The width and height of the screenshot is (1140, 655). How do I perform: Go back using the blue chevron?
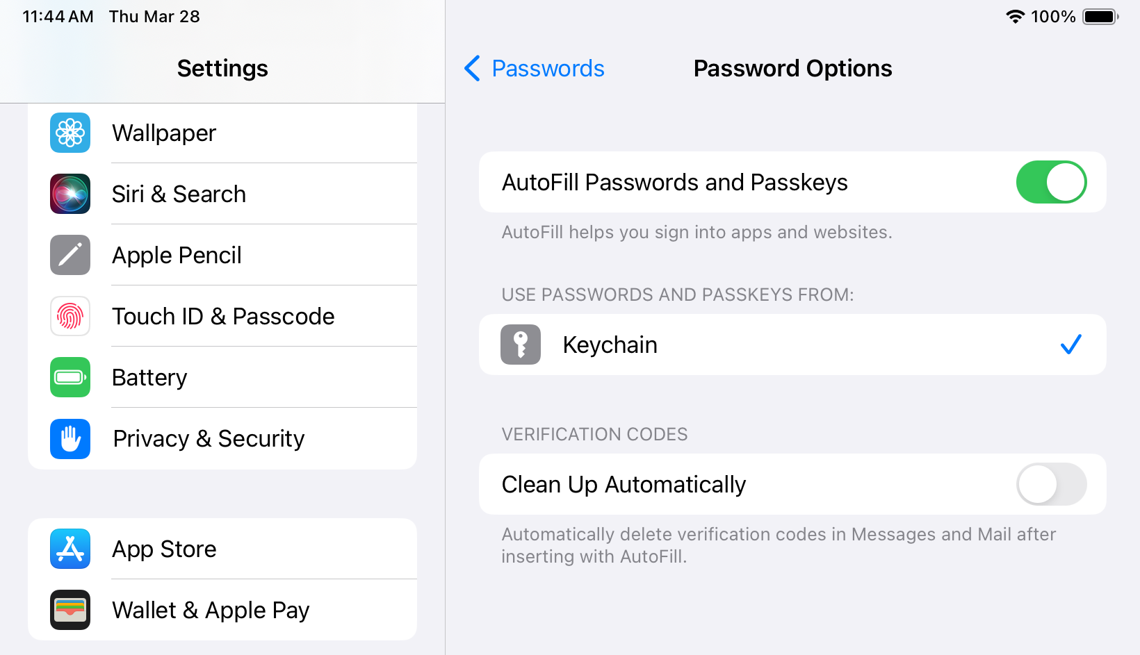473,68
